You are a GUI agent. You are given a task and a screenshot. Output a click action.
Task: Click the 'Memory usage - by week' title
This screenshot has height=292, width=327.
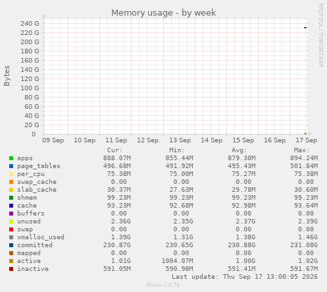coord(163,13)
